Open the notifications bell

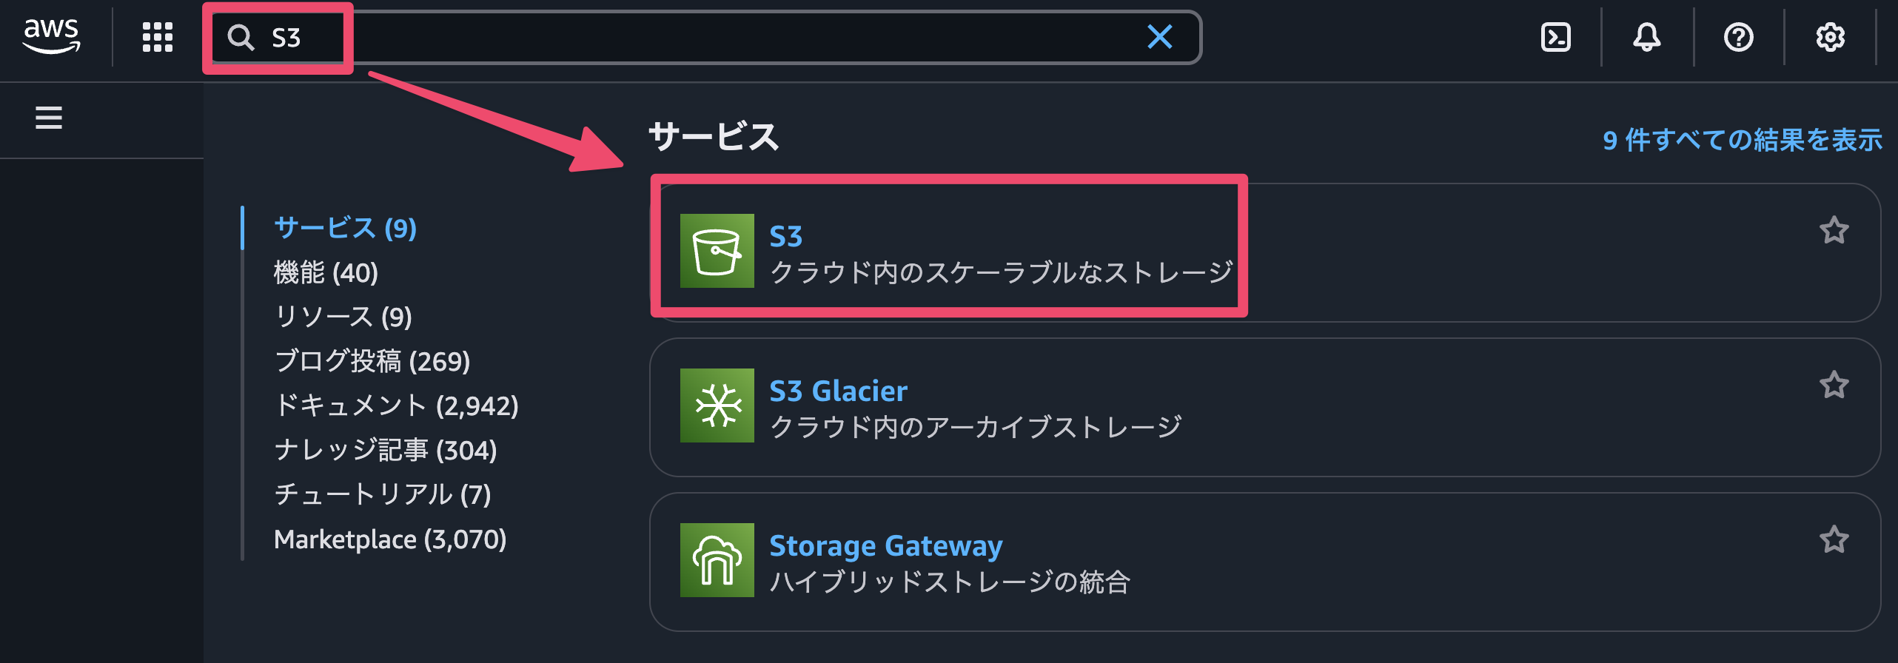coord(1646,37)
